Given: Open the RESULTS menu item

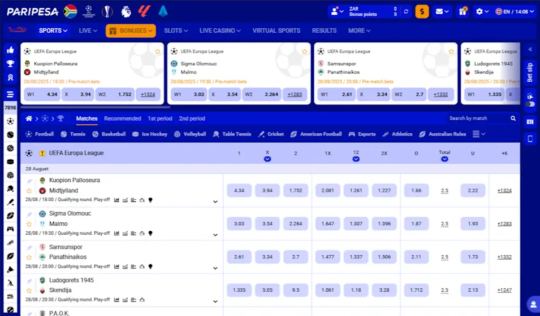Looking at the screenshot, I should point(324,30).
